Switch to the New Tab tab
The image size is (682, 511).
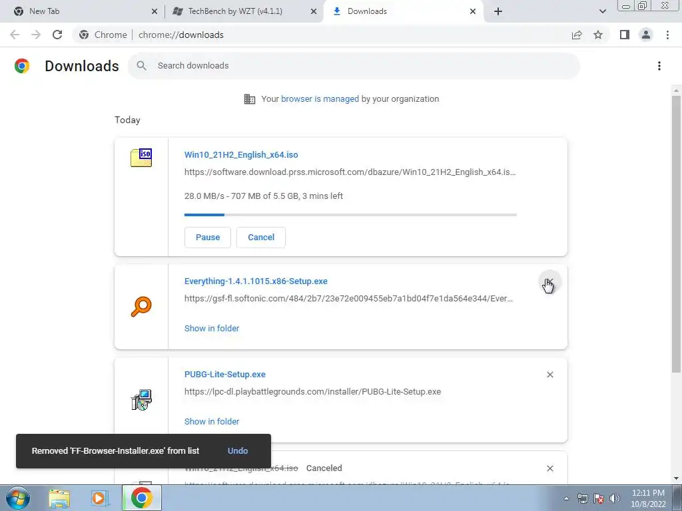click(x=82, y=11)
